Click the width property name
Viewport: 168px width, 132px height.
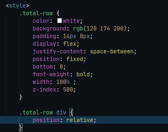(x=41, y=82)
